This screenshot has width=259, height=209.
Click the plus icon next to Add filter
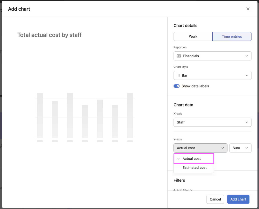174,190
